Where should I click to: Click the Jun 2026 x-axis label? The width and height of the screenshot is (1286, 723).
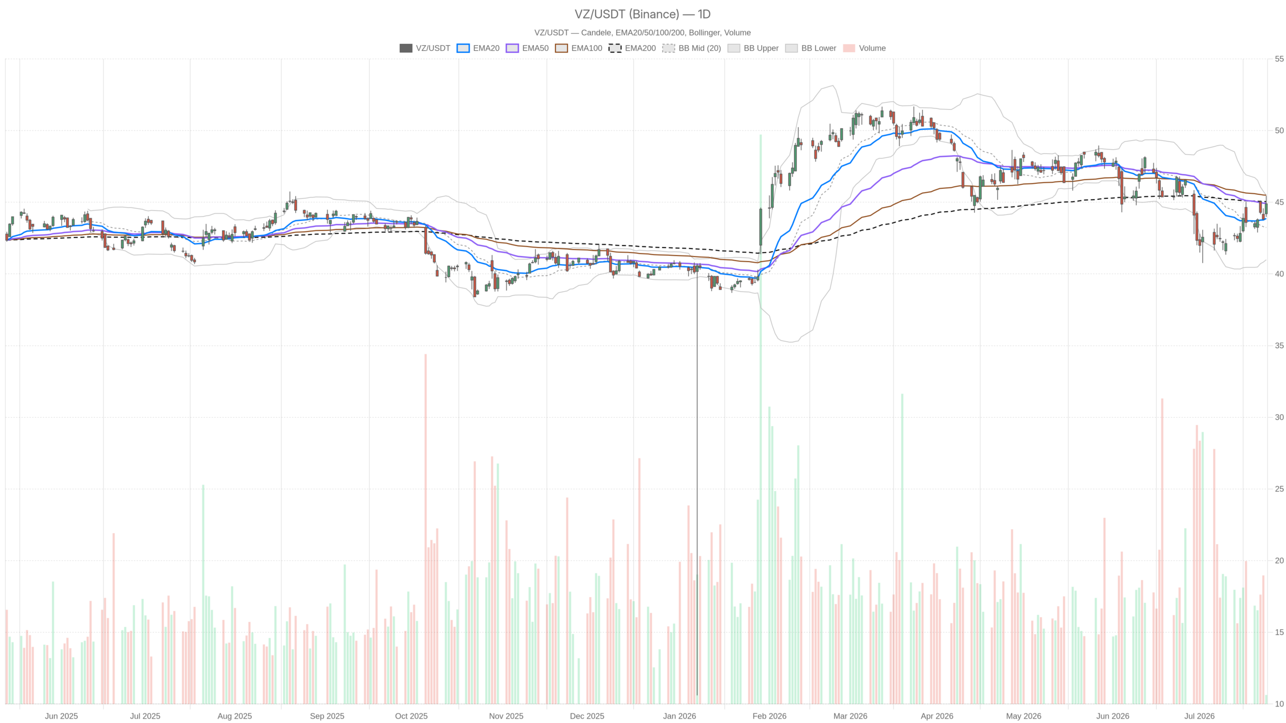(x=1113, y=716)
